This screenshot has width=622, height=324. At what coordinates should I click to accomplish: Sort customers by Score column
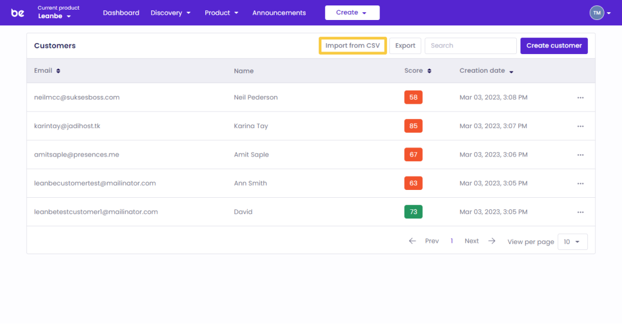point(429,71)
